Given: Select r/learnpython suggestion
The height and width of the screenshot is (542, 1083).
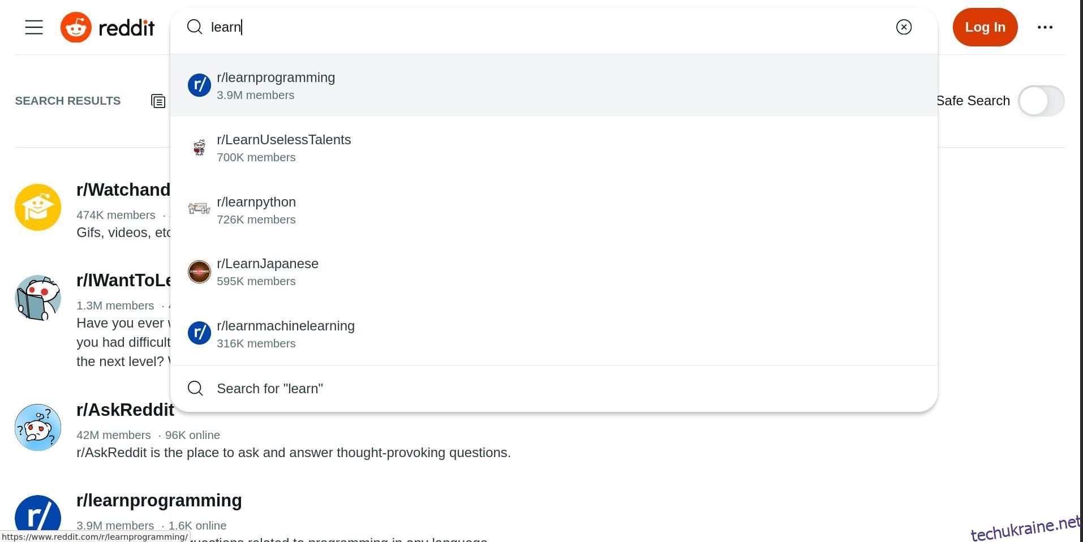Looking at the screenshot, I should point(553,210).
